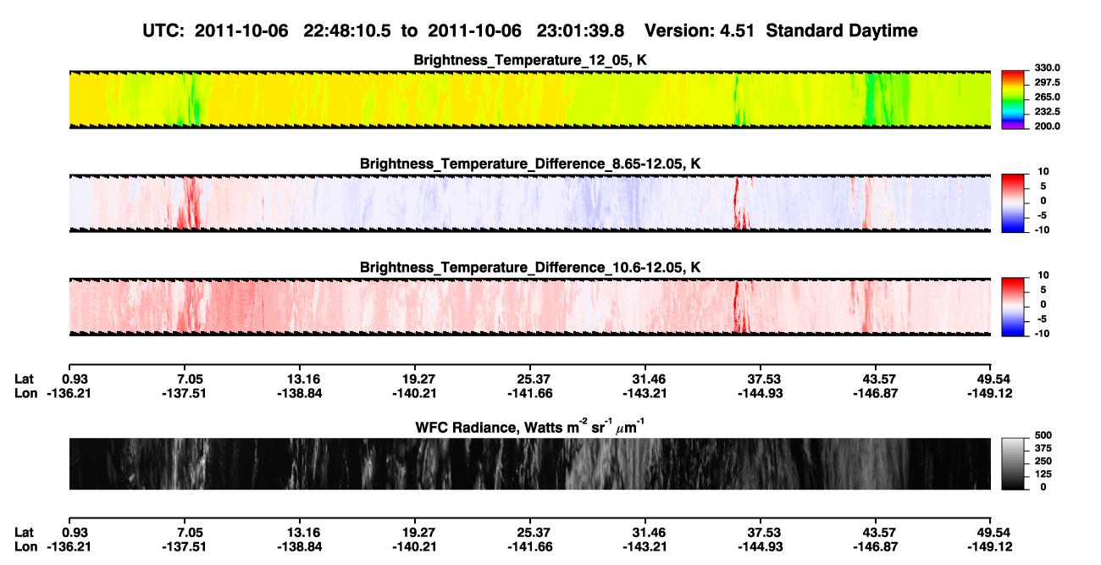Image resolution: width=1101 pixels, height=565 pixels.
Task: Click the lower axis Lat row header
Action: [x=25, y=532]
